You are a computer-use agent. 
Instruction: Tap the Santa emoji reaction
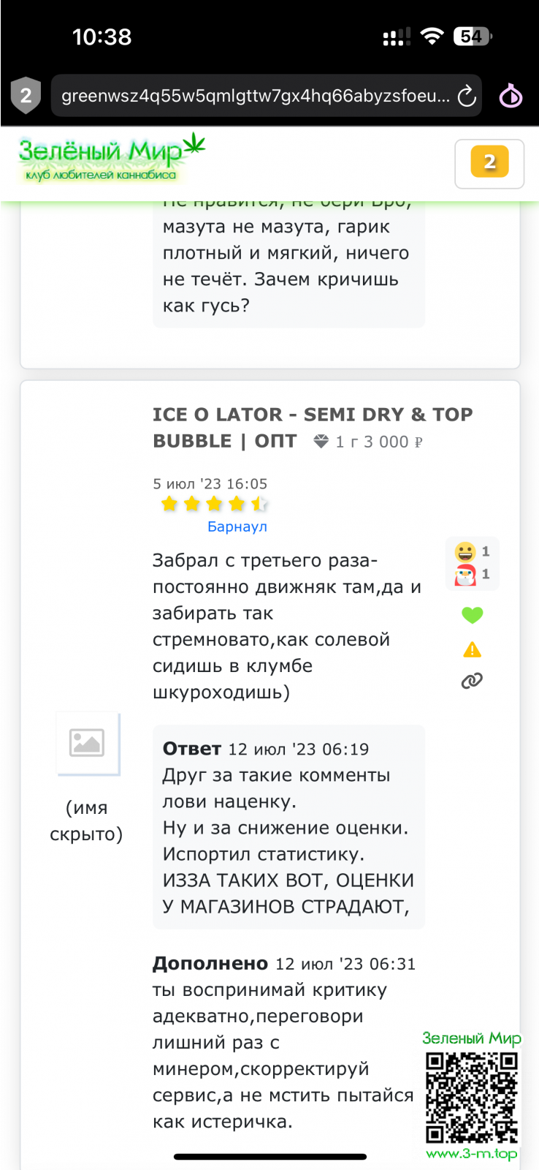pyautogui.click(x=465, y=575)
